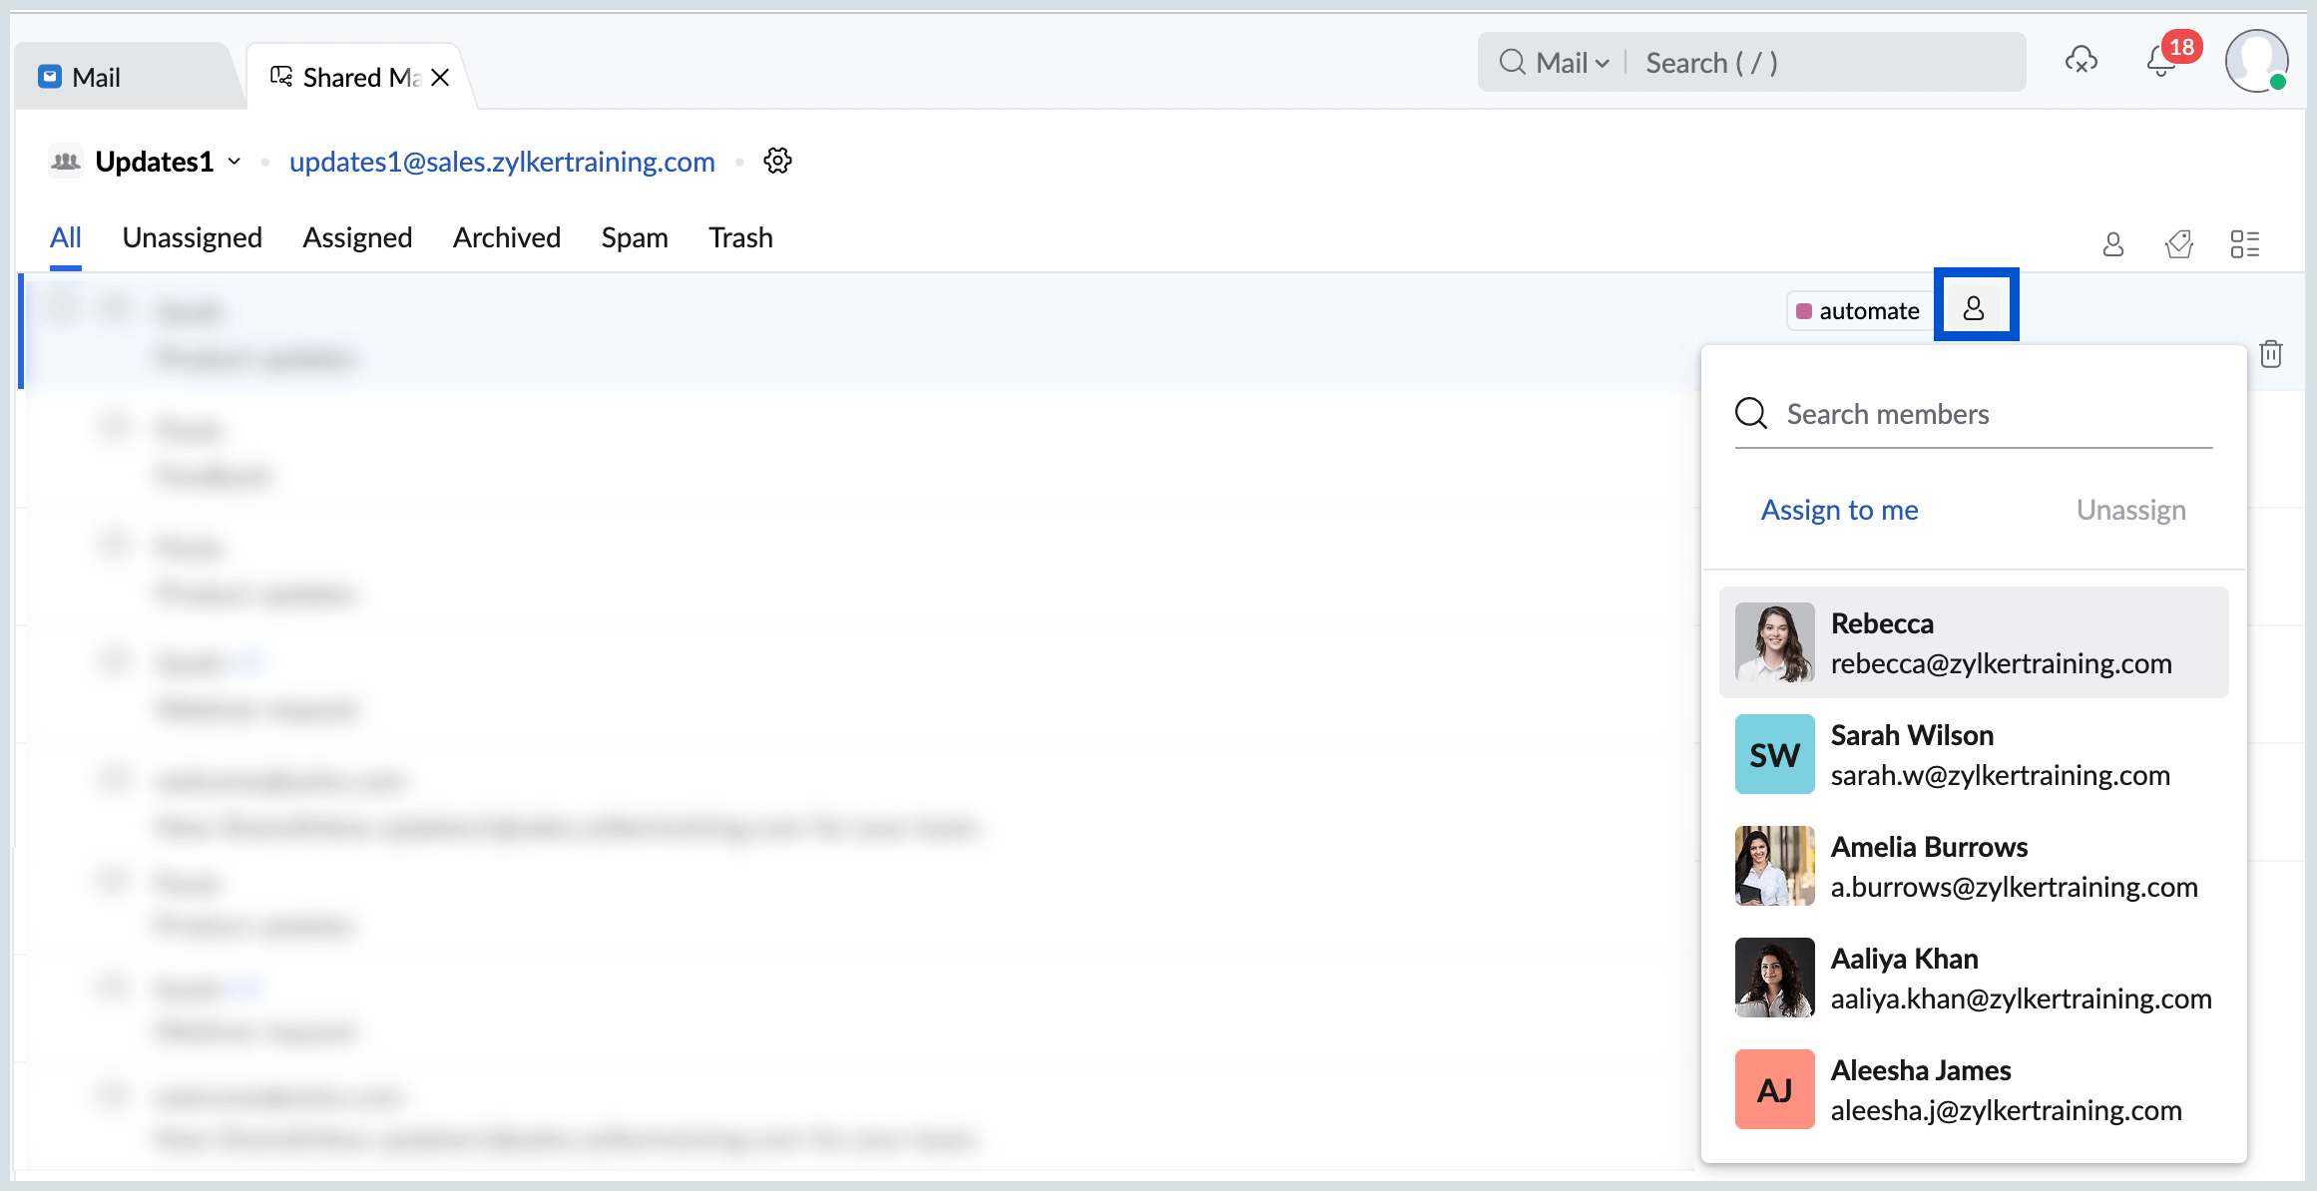
Task: Open the Archived tab
Action: [506, 237]
